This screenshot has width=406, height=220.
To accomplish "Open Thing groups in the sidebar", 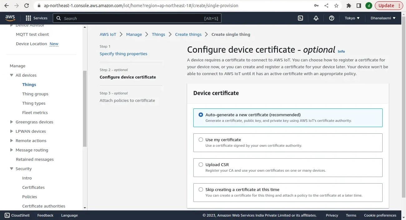I will tap(35, 94).
